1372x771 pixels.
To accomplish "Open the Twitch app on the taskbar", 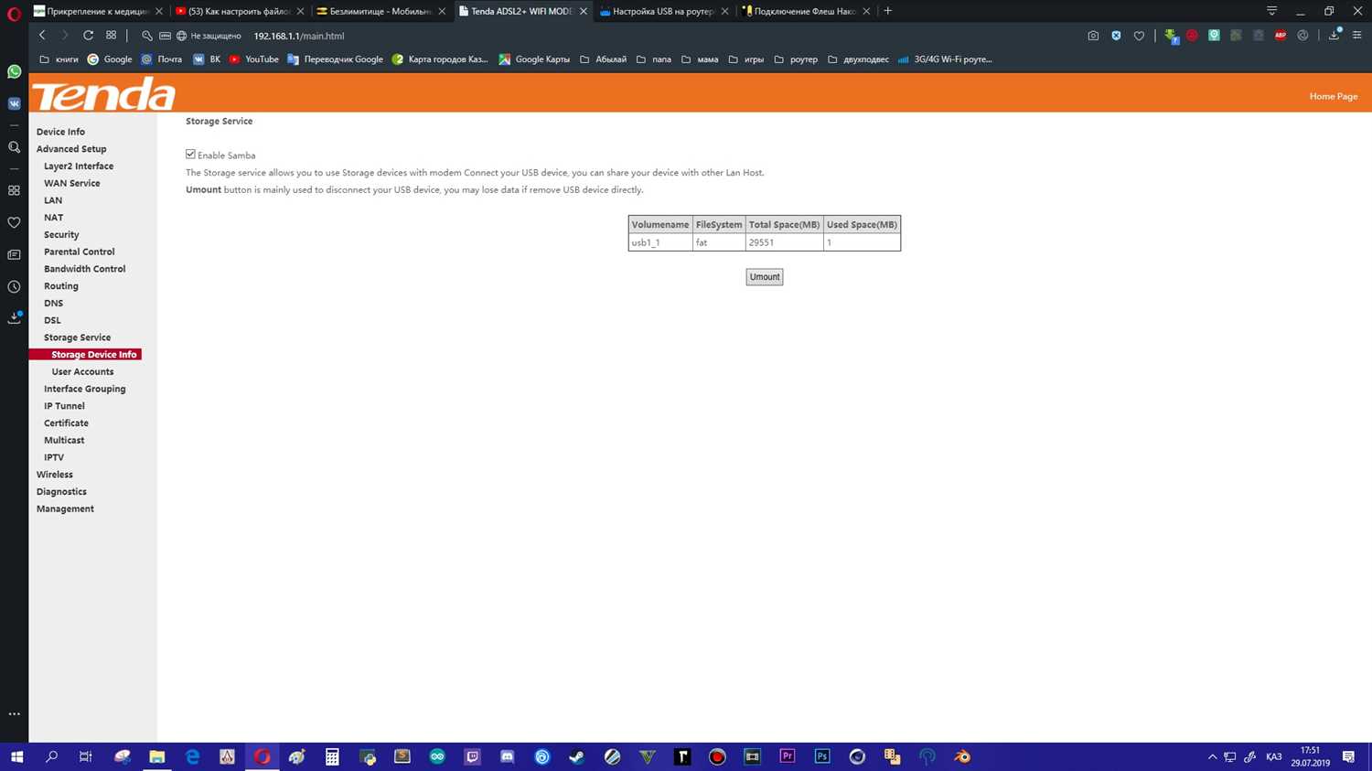I will (x=472, y=756).
